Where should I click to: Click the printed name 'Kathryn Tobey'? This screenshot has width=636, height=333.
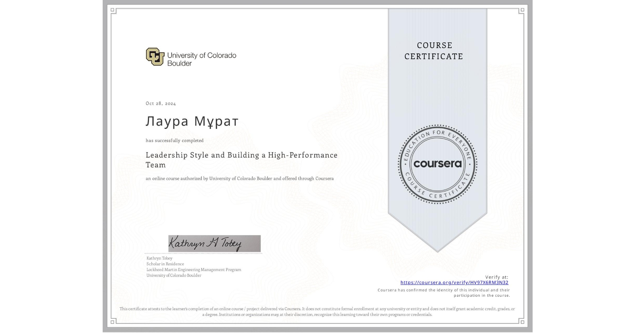[x=159, y=258]
